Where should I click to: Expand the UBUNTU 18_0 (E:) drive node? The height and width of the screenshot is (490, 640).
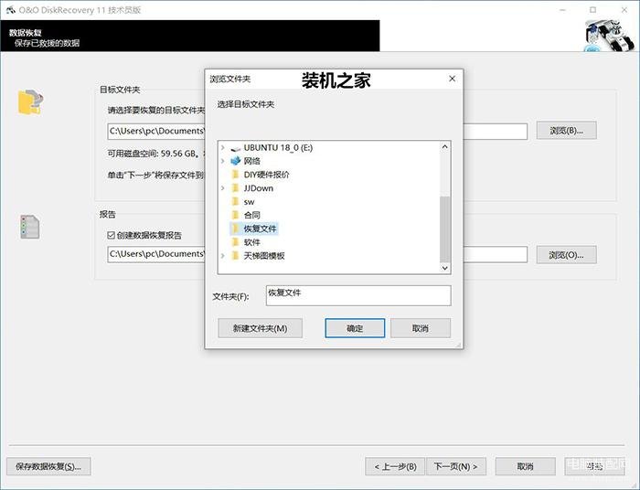[223, 147]
